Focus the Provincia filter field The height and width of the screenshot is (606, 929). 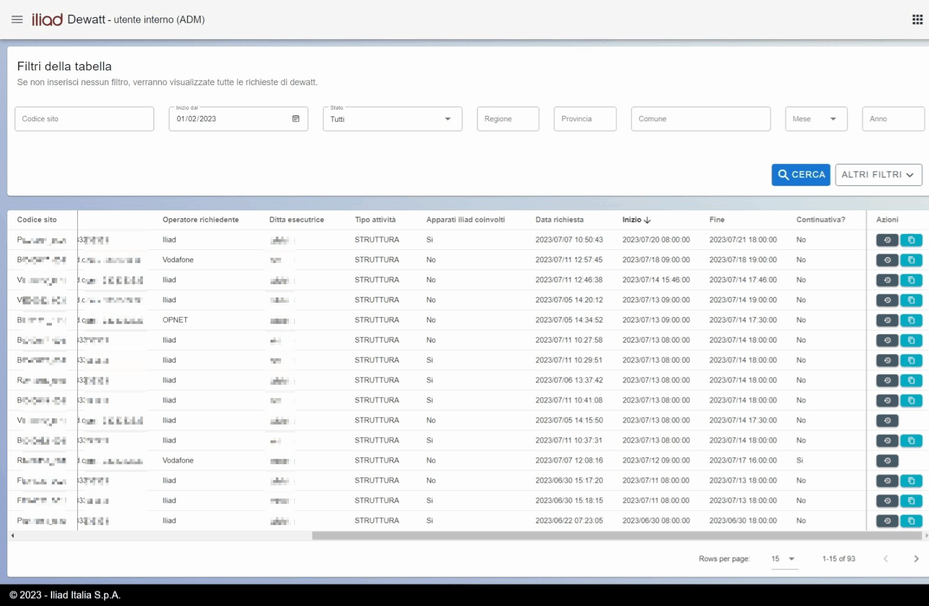[585, 119]
